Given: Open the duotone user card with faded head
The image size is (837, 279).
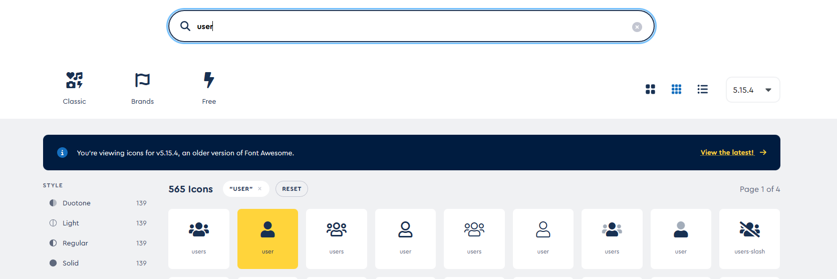Looking at the screenshot, I should point(681,239).
